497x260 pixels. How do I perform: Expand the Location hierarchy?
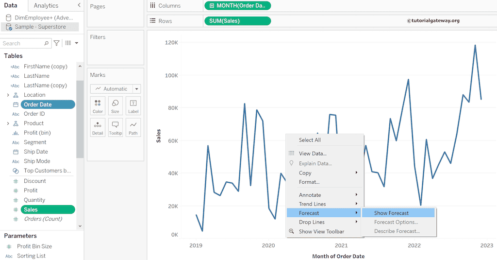8,95
